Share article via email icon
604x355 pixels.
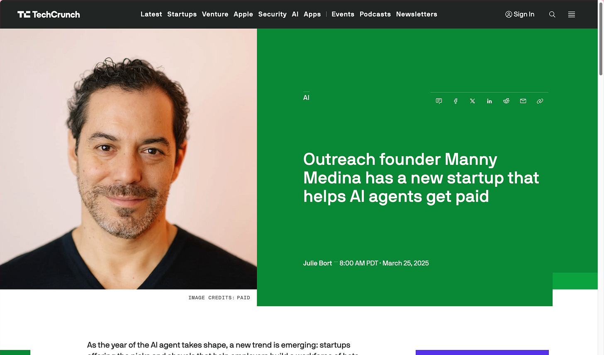point(523,101)
